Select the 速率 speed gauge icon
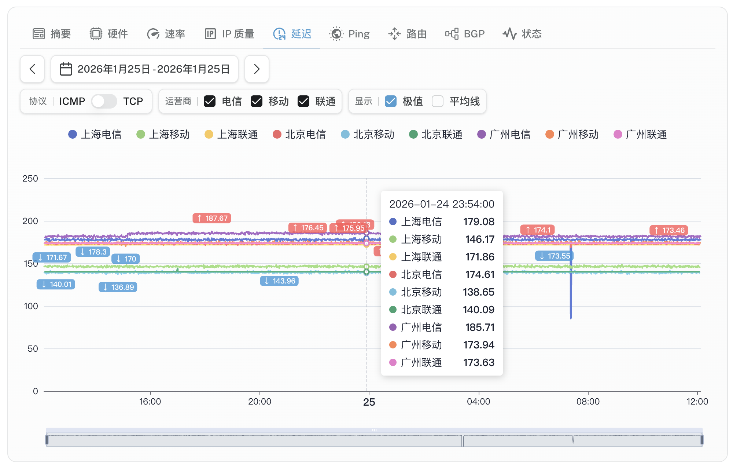Screen dimensions: 733x468 coord(153,34)
